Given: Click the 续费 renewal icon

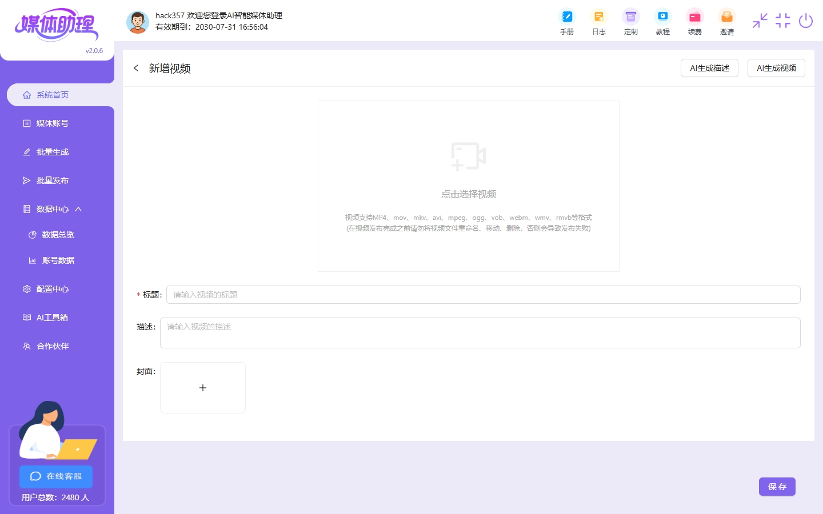Looking at the screenshot, I should 694,22.
